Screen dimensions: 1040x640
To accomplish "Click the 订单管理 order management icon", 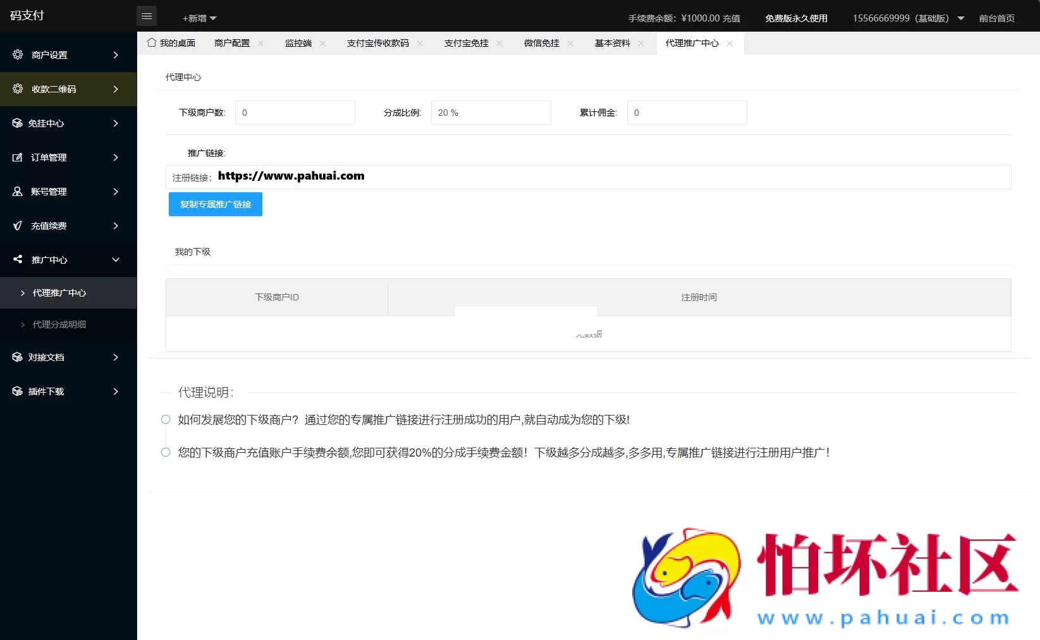I will [17, 157].
